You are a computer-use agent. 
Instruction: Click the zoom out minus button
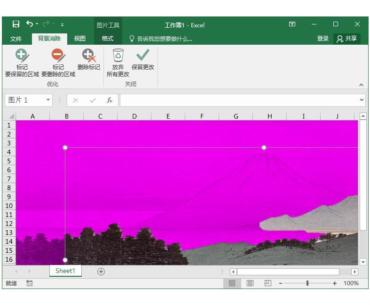(x=281, y=283)
